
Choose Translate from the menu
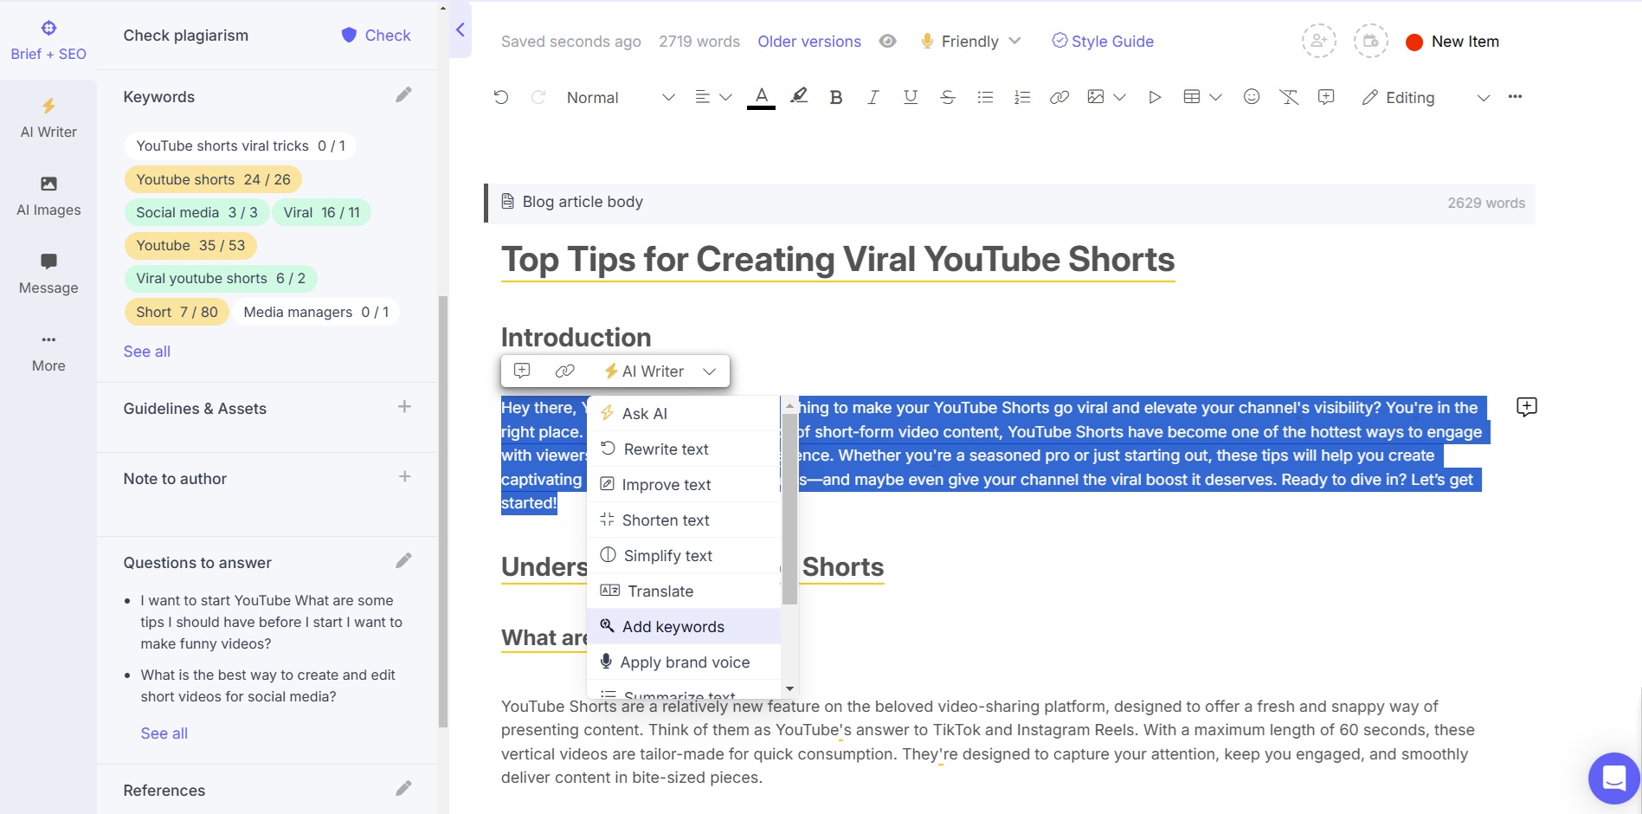pyautogui.click(x=684, y=591)
